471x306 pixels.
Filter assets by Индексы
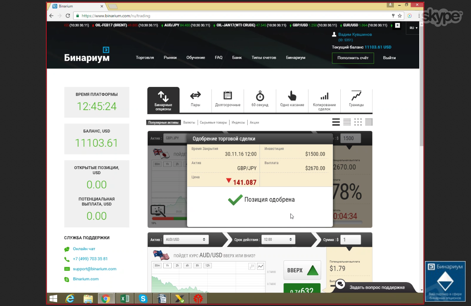coord(238,122)
